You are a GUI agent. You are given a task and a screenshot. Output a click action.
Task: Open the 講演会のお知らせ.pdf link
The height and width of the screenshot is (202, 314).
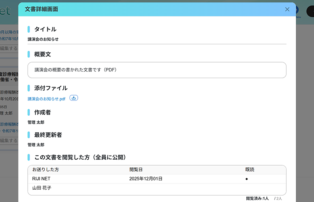(46, 99)
